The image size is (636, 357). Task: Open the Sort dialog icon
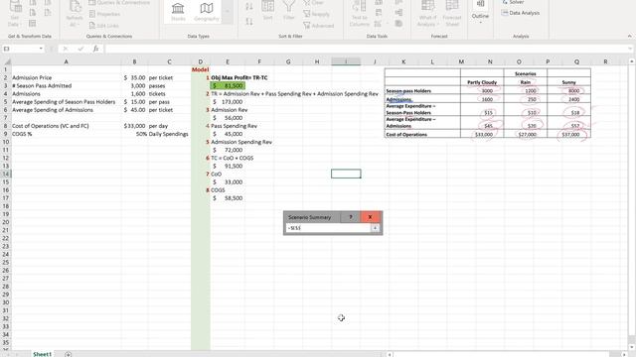(267, 11)
